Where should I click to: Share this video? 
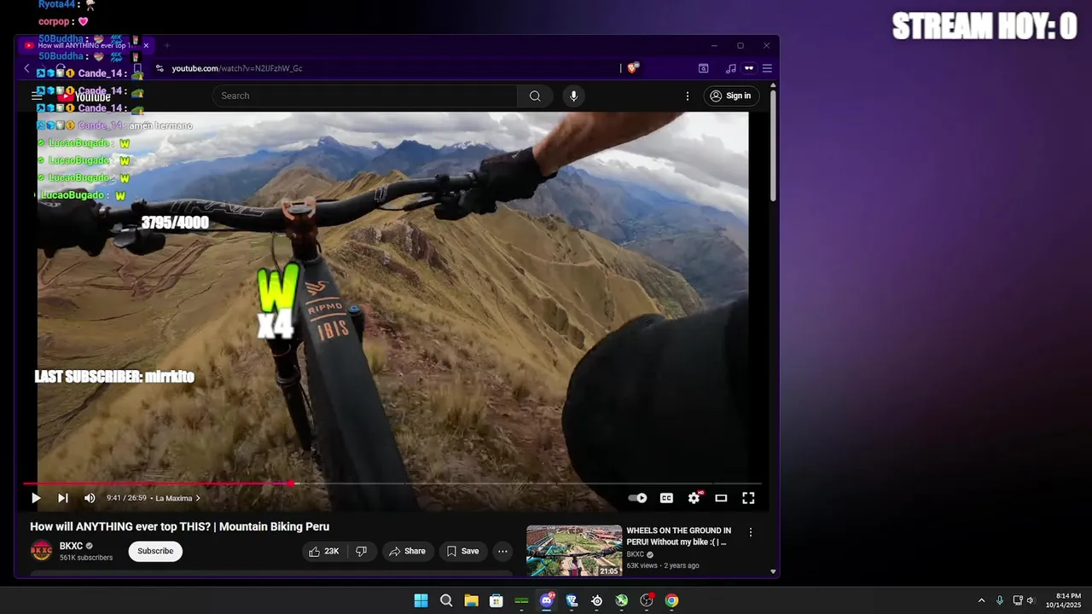click(408, 552)
